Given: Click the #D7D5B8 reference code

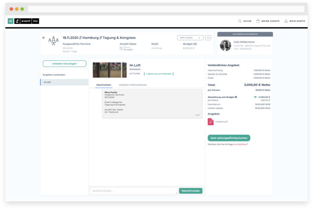Looking at the screenshot, I should coord(135,74).
